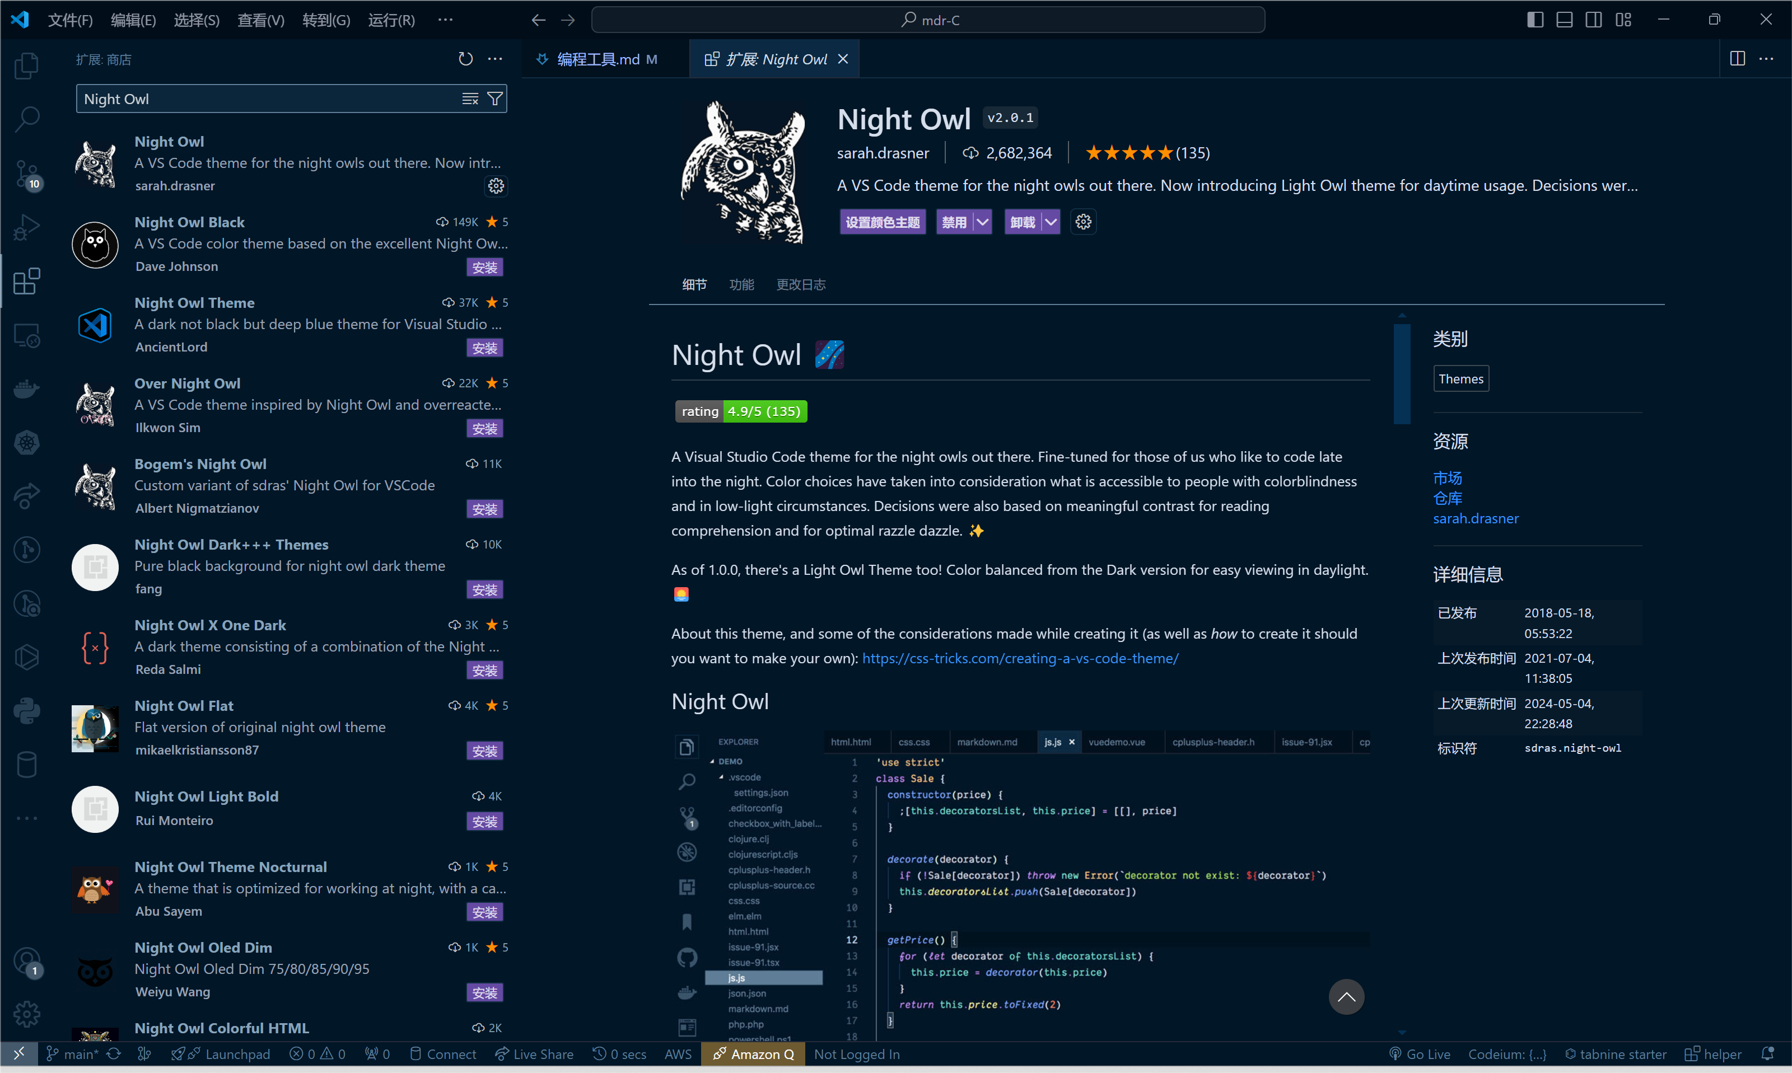The image size is (1792, 1073).
Task: Open Run and Debug view
Action: 27,228
